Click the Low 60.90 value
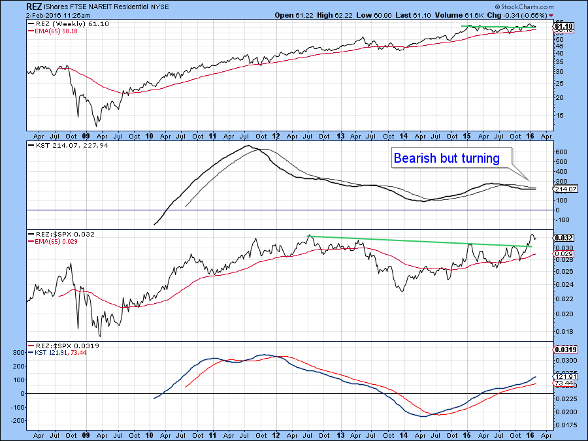 (x=374, y=16)
